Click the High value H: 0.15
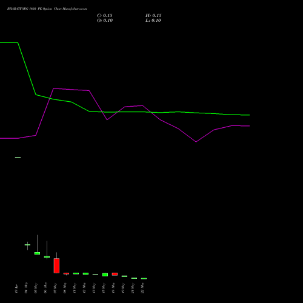 point(153,16)
